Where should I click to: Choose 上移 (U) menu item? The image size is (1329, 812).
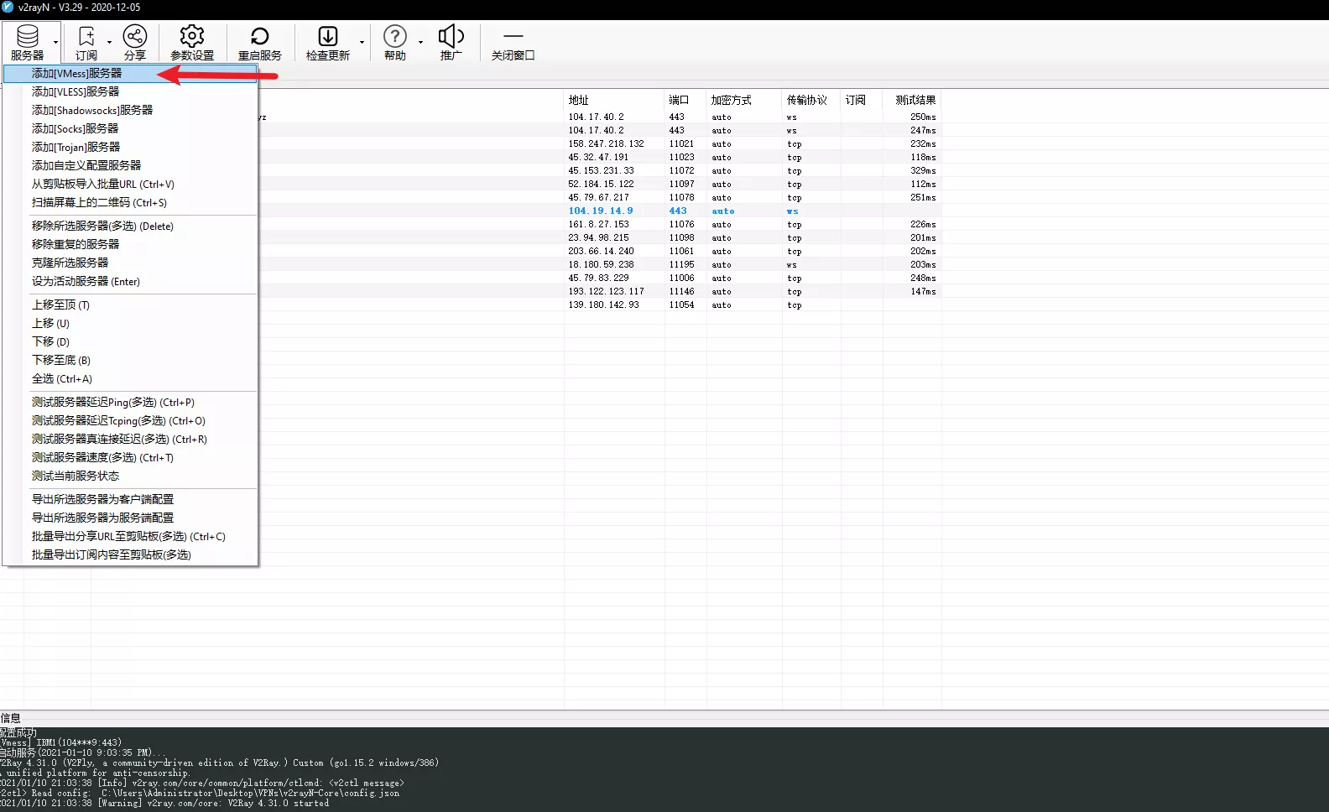point(130,324)
